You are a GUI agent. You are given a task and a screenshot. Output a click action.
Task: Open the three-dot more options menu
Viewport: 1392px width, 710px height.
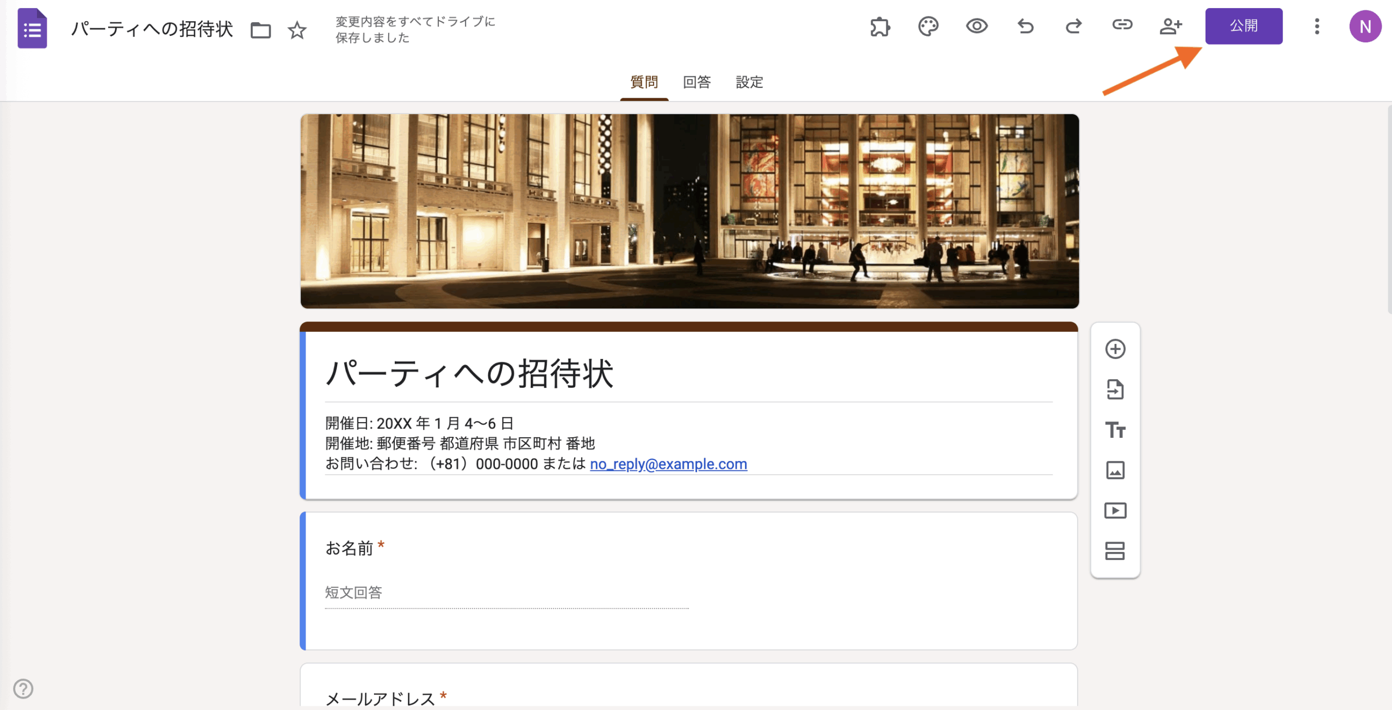(x=1316, y=26)
